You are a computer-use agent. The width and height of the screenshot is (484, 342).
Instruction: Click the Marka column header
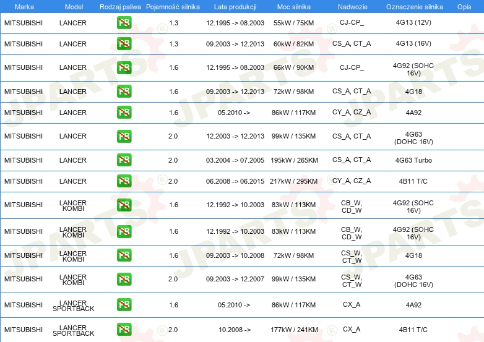[x=24, y=7]
